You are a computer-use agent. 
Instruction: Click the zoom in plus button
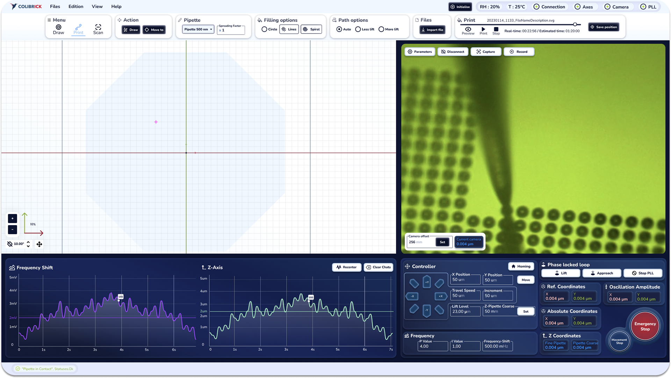(13, 218)
